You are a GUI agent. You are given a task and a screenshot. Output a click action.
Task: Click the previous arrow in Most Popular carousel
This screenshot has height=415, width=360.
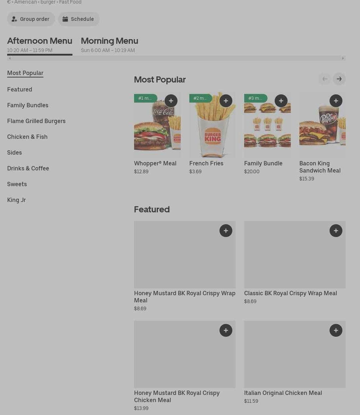click(325, 79)
